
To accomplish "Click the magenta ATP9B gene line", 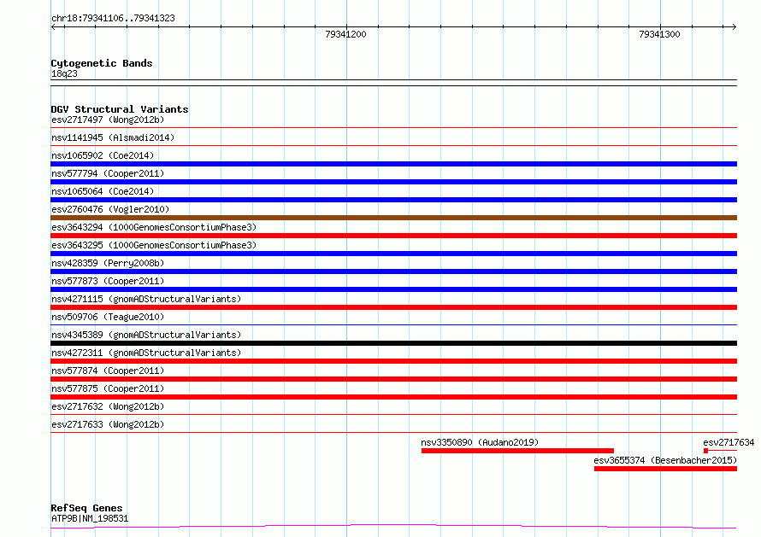I will point(393,527).
